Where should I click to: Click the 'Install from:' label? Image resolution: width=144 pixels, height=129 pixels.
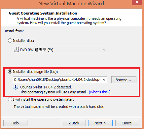click(x=14, y=31)
